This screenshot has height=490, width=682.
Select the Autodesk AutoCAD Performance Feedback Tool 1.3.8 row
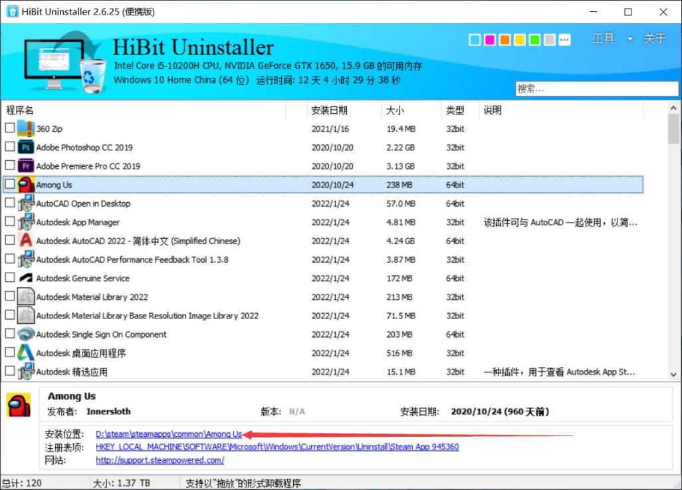coord(323,259)
